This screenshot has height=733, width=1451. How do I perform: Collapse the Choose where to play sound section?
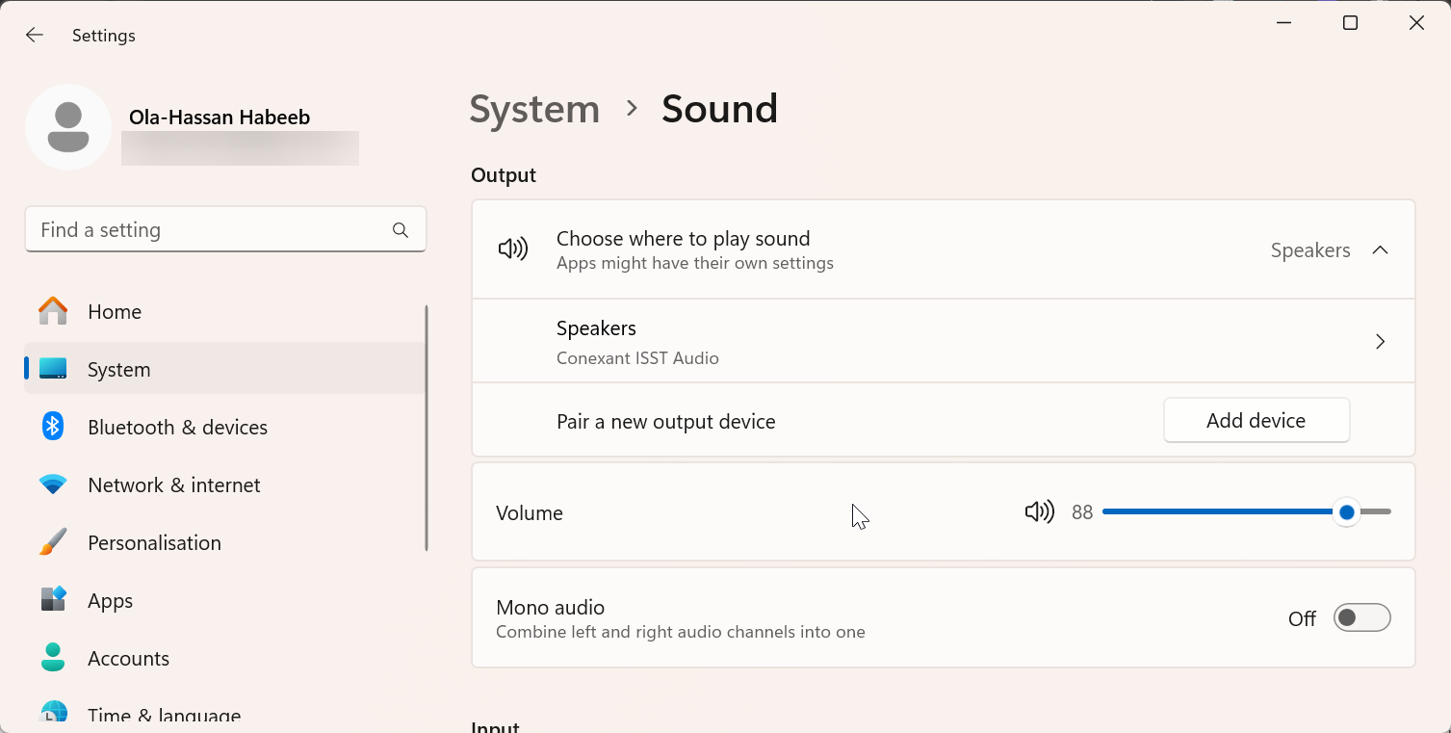[x=1380, y=250]
